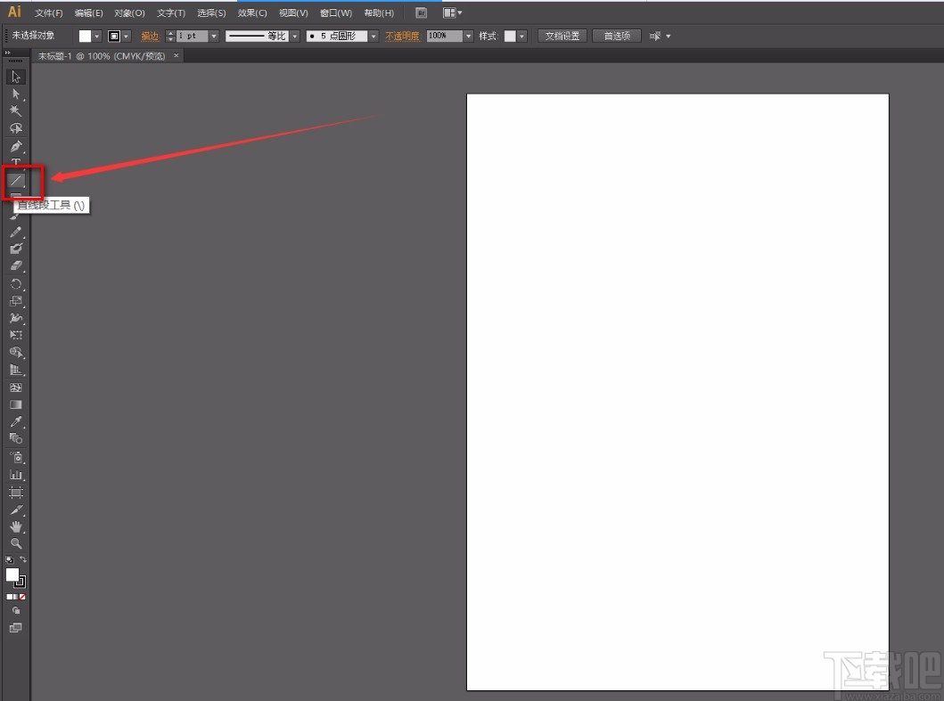The height and width of the screenshot is (701, 944).
Task: Select the Magic Wand tool
Action: [16, 110]
